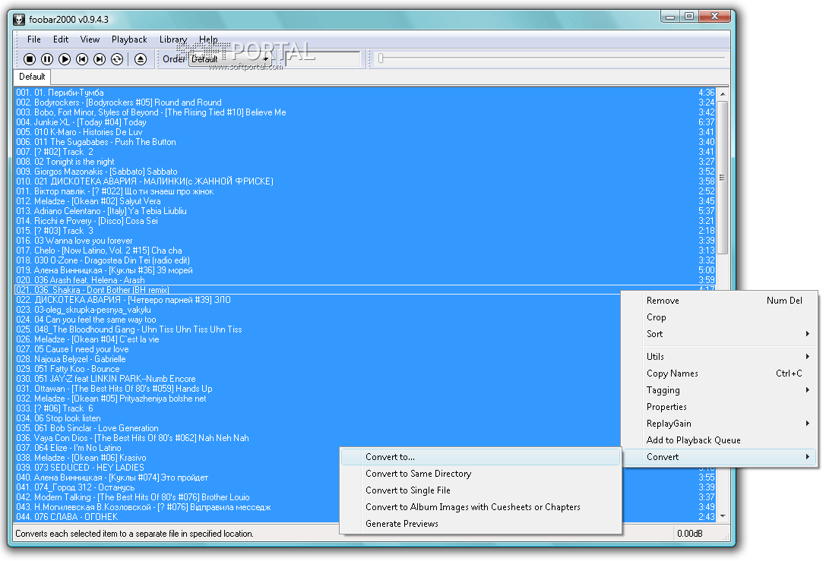Select track 017 Chelo Cha cha
826x561 pixels.
coord(365,251)
